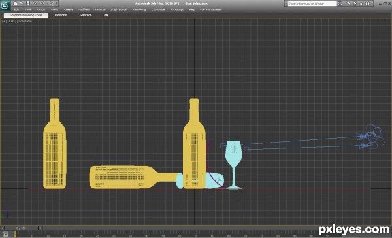Click the Save File icon in quick access toolbar

tap(28, 3)
